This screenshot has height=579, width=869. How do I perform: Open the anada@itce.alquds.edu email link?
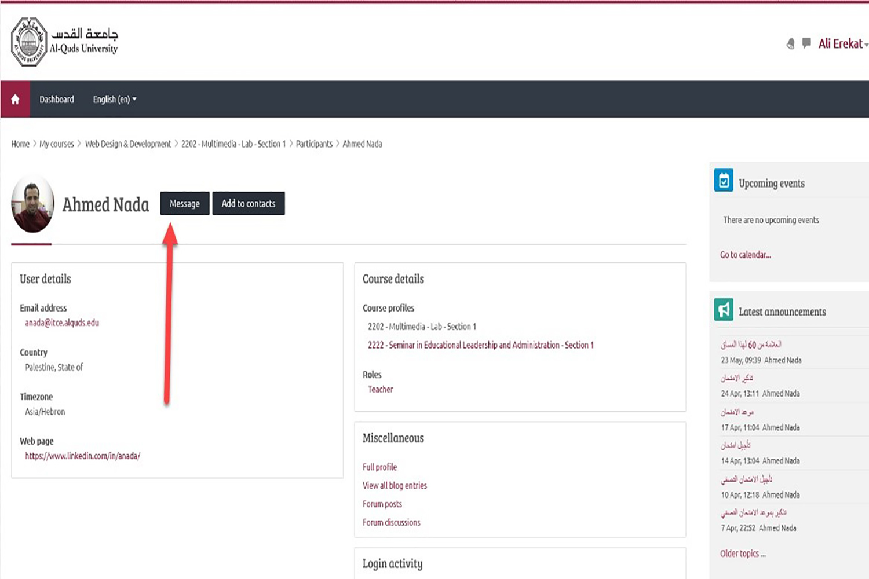point(62,323)
